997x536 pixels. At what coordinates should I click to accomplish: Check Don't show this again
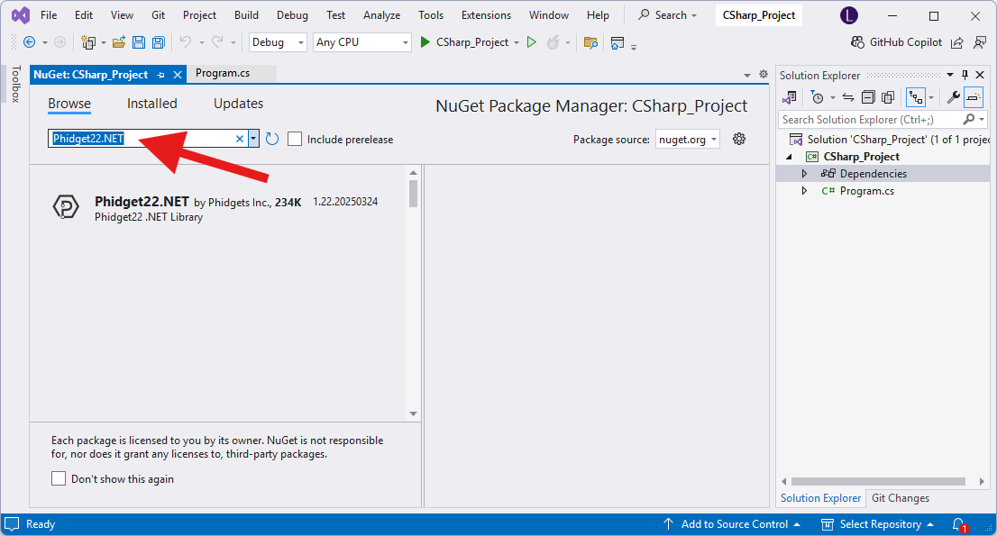click(59, 478)
